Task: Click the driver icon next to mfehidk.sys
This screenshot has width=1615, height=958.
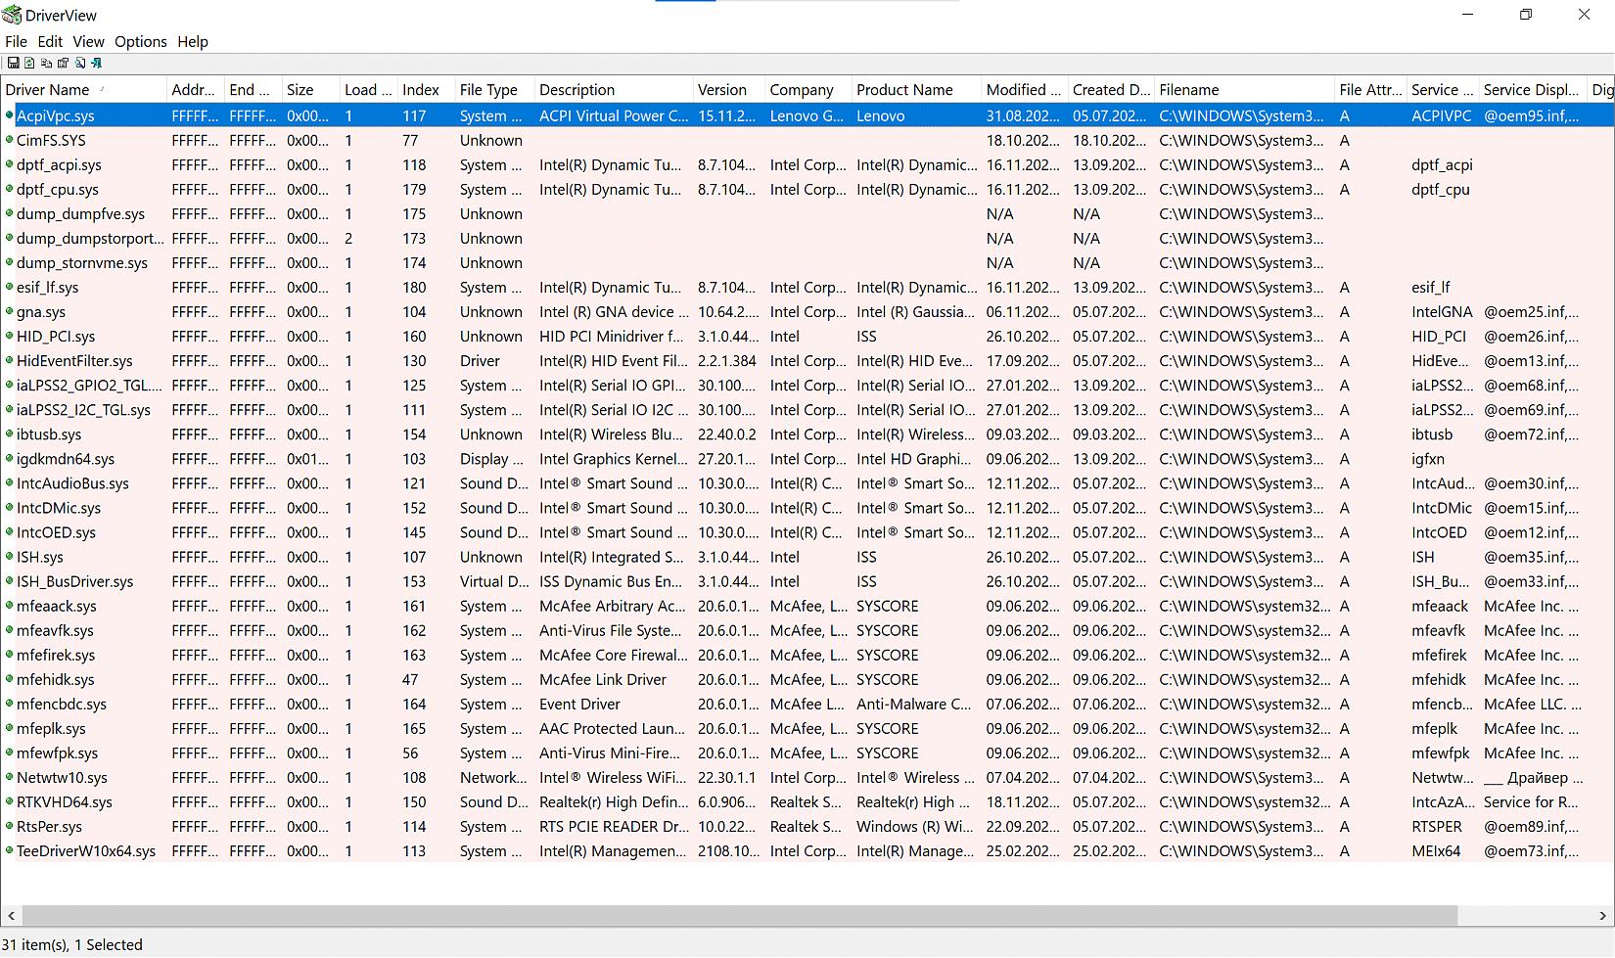Action: tap(9, 679)
